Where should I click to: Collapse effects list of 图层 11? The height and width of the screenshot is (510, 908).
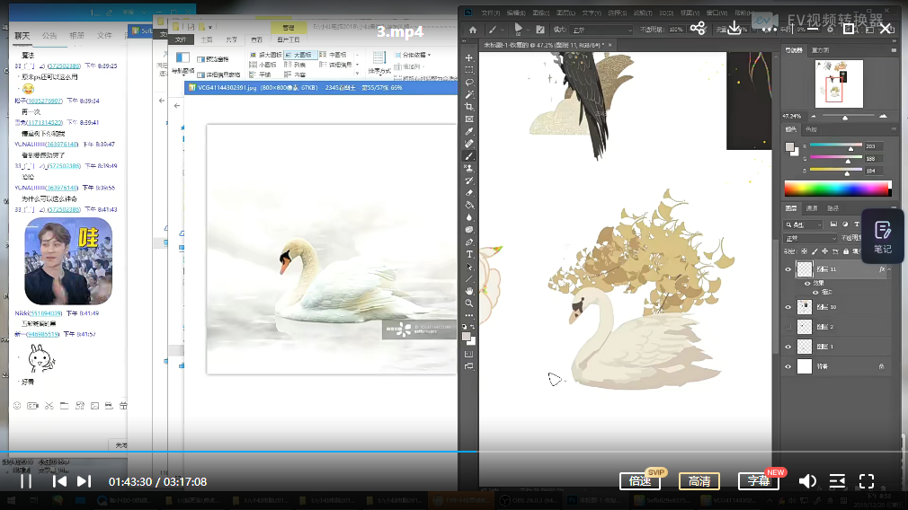pyautogui.click(x=889, y=269)
